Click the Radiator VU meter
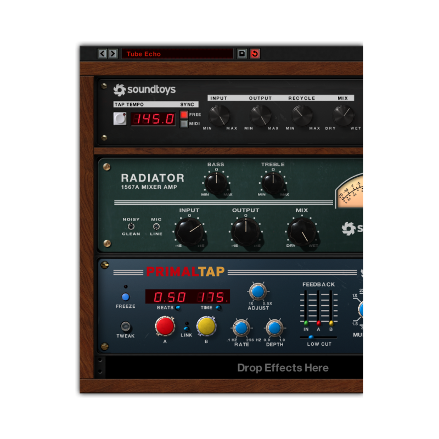The width and height of the screenshot is (439, 439). (352, 193)
